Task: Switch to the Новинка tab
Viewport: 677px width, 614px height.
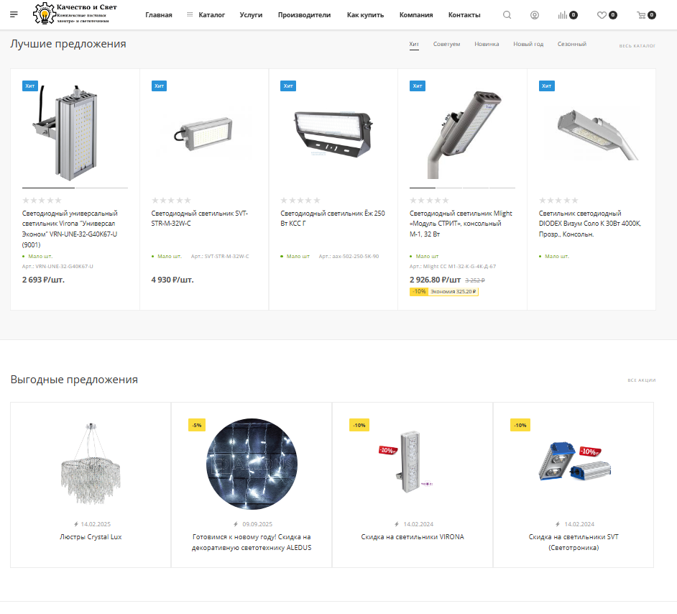Action: coord(487,44)
